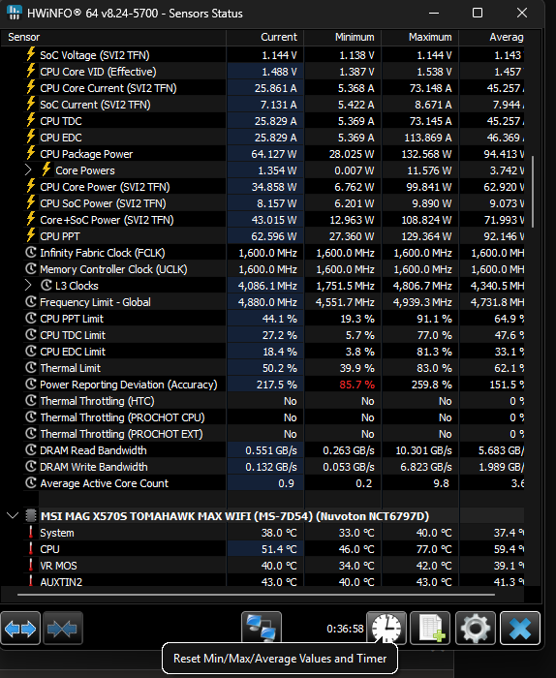Screen dimensions: 556x678
Task: Click clock icon beside CPU PPT Limit
Action: (31, 318)
